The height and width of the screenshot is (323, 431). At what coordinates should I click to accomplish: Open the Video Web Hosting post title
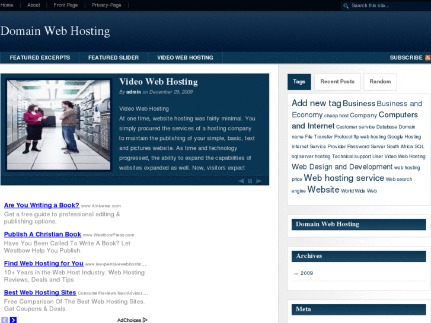pyautogui.click(x=158, y=82)
